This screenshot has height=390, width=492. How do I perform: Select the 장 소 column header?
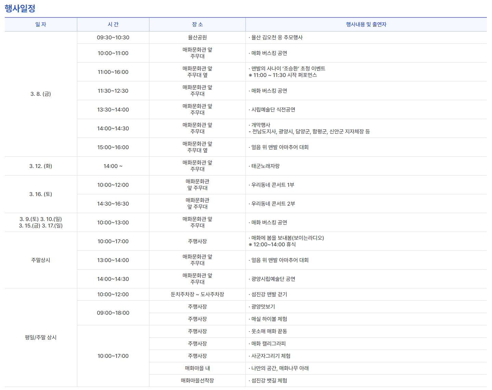point(197,24)
